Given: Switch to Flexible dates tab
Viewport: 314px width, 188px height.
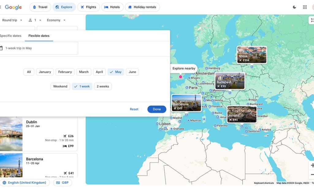Looking at the screenshot, I should pyautogui.click(x=39, y=36).
